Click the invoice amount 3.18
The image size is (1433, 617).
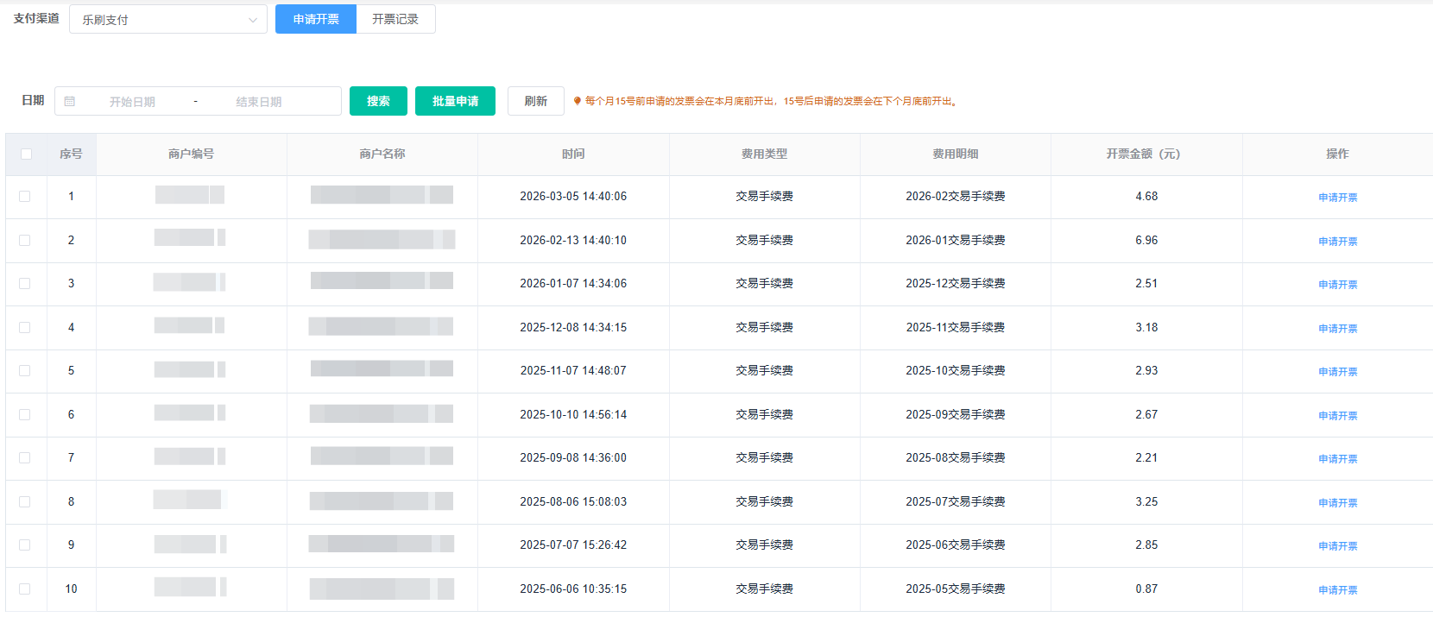tap(1146, 327)
